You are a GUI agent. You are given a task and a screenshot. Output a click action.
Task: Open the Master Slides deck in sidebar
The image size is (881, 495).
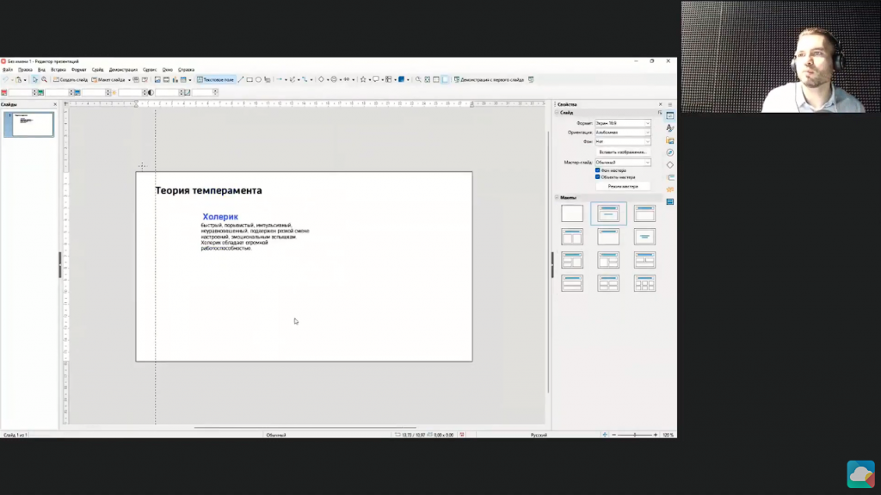pyautogui.click(x=669, y=201)
